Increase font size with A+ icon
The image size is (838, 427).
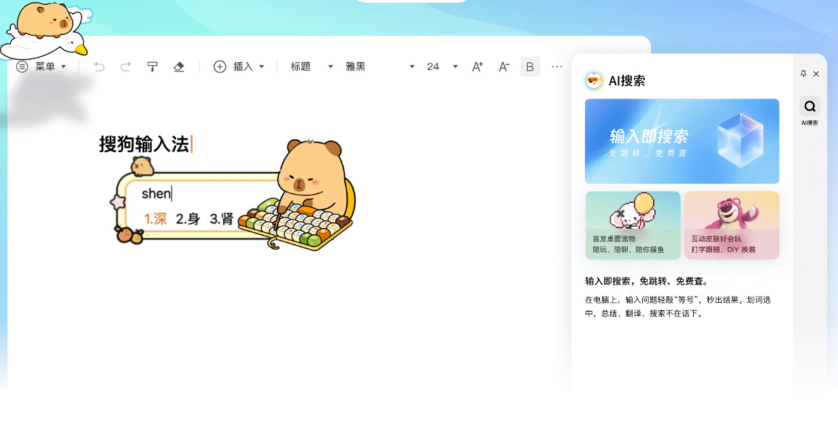477,67
